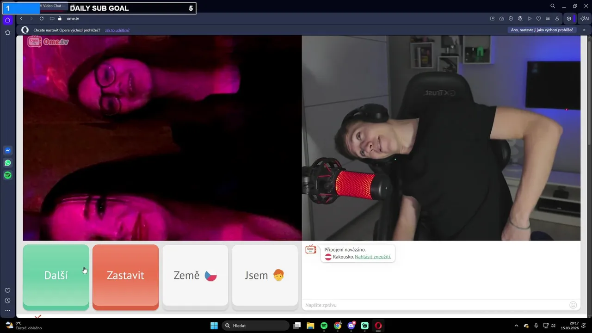The height and width of the screenshot is (333, 592).
Task: Open the volume speaker tray icon
Action: [553, 326]
